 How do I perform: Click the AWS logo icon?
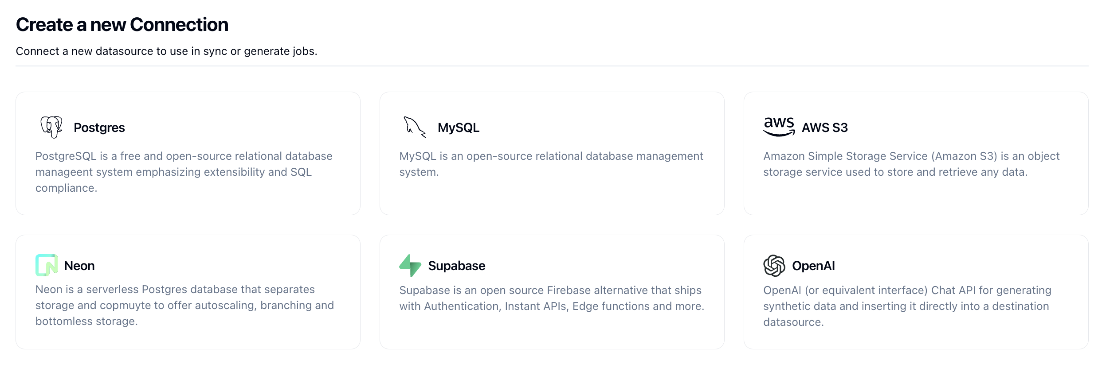tap(779, 127)
